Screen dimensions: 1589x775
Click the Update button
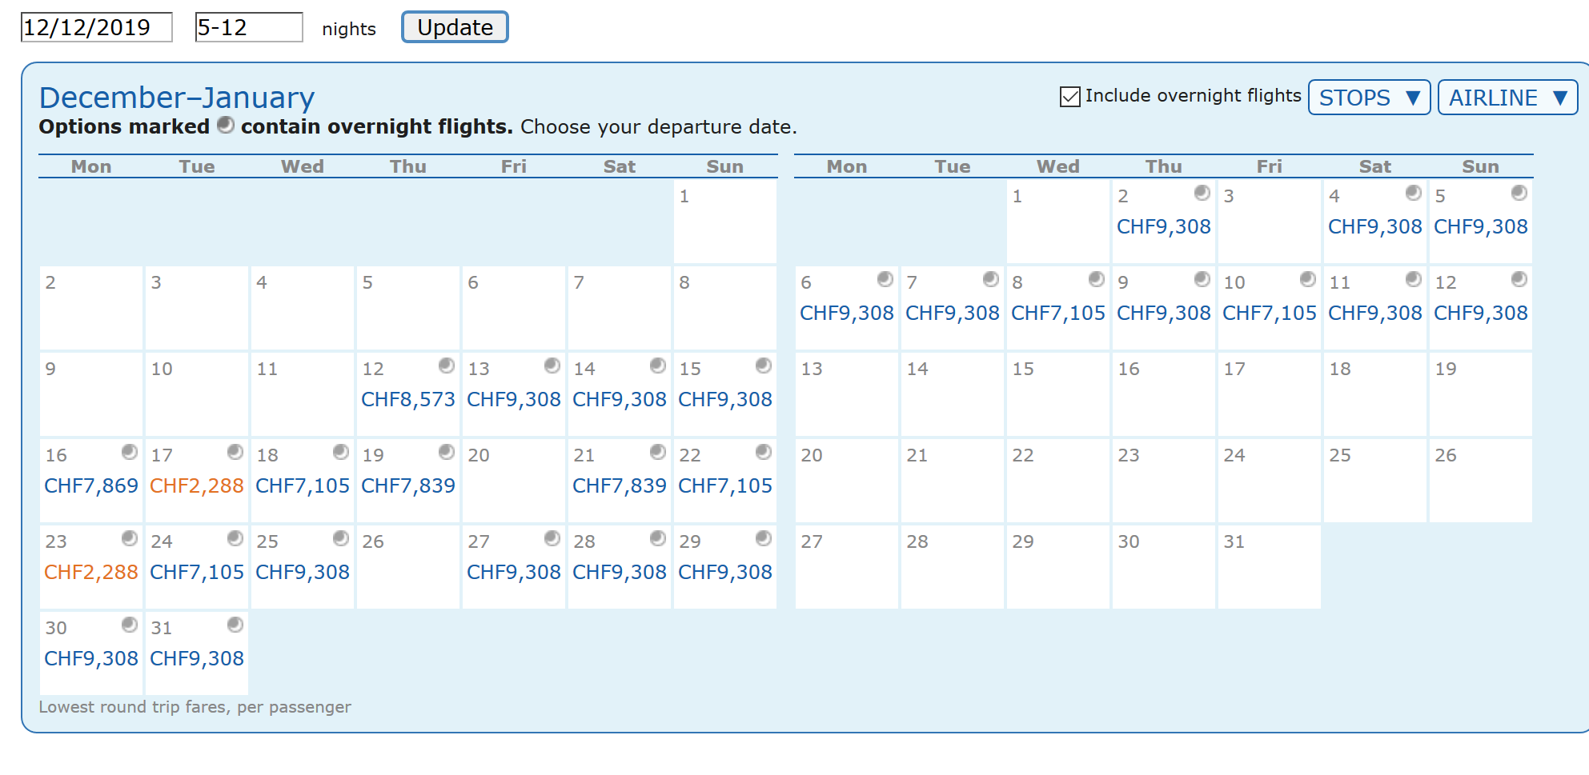point(455,27)
